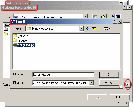The height and width of the screenshot is (107, 133).
Task: Click help button of Markera bakgrundsbild dialog
Action: click(125, 8)
